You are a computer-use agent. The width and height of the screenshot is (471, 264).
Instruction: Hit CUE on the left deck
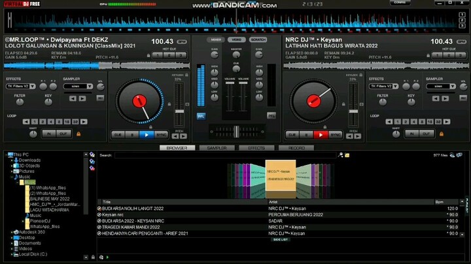[118, 135]
